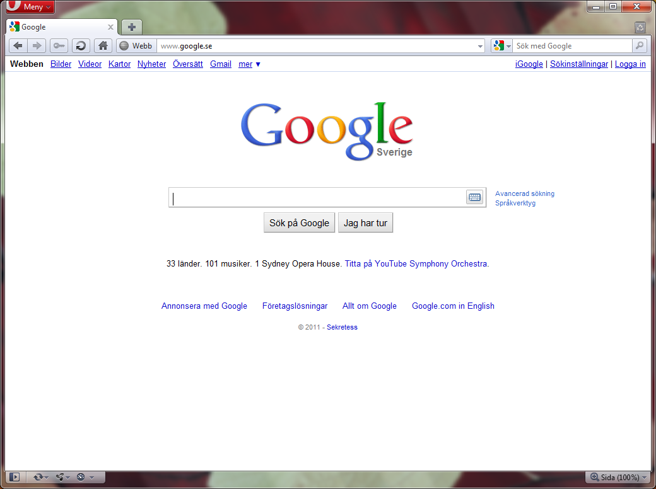Open Opera Turbo icon in status bar

click(81, 477)
